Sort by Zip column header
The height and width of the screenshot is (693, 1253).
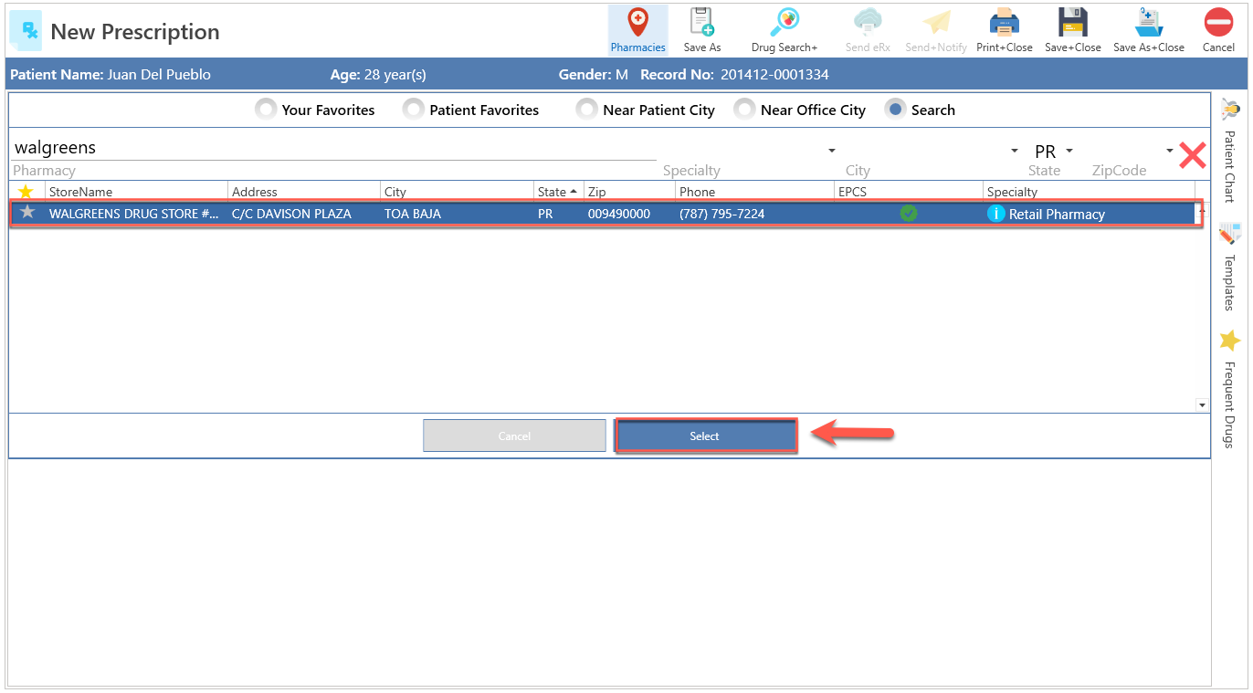629,192
